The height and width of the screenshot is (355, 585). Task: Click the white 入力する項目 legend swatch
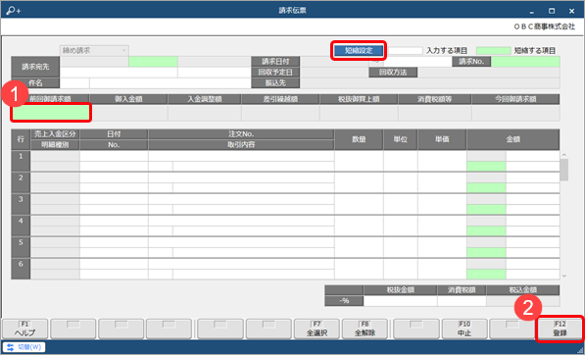[406, 50]
